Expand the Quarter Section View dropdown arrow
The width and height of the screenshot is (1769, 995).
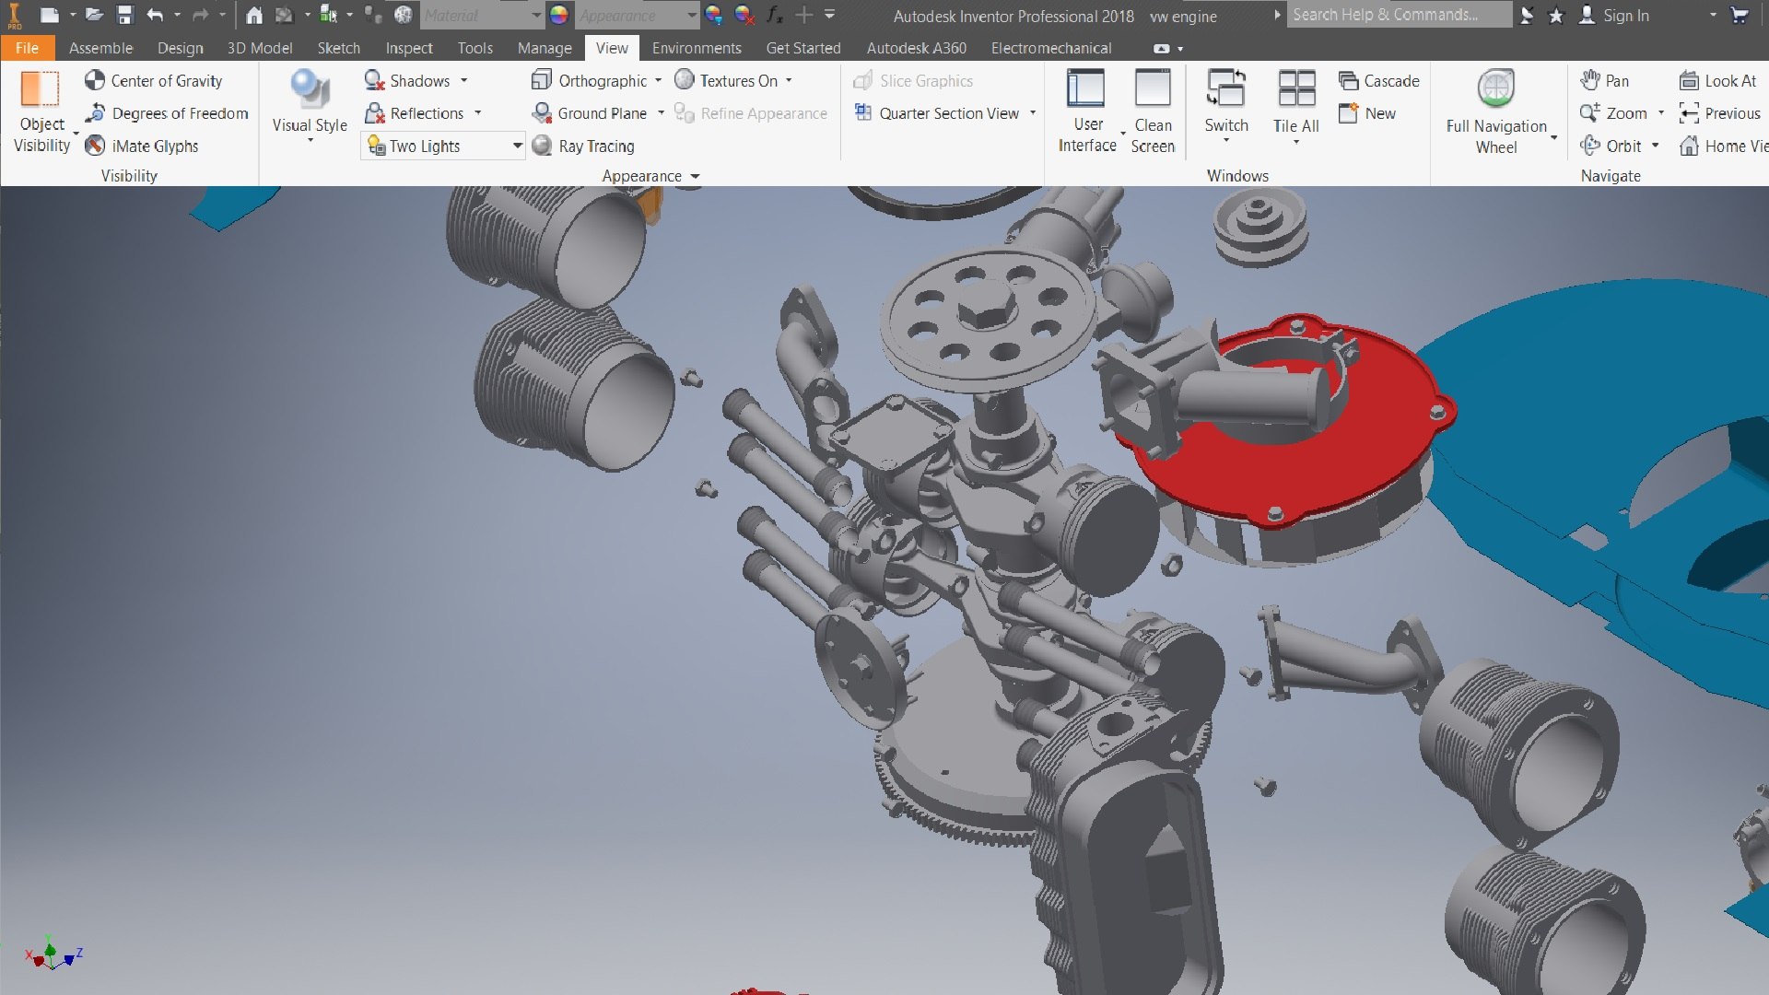(x=1033, y=113)
